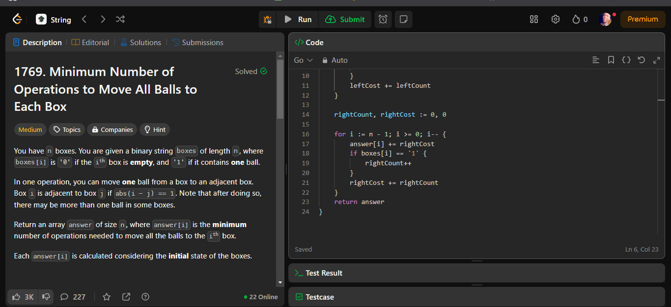The image size is (671, 307).
Task: Click the line 'answer[i] += rightCost'
Action: [x=392, y=144]
